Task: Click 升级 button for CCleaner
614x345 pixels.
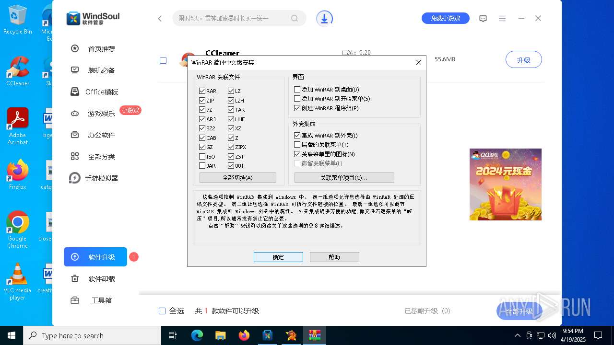Action: coord(524,60)
